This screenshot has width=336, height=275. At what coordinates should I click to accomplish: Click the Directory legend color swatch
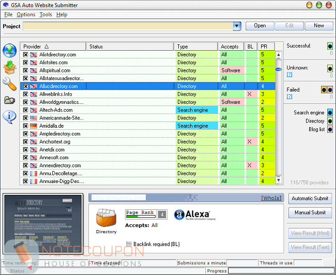330,121
